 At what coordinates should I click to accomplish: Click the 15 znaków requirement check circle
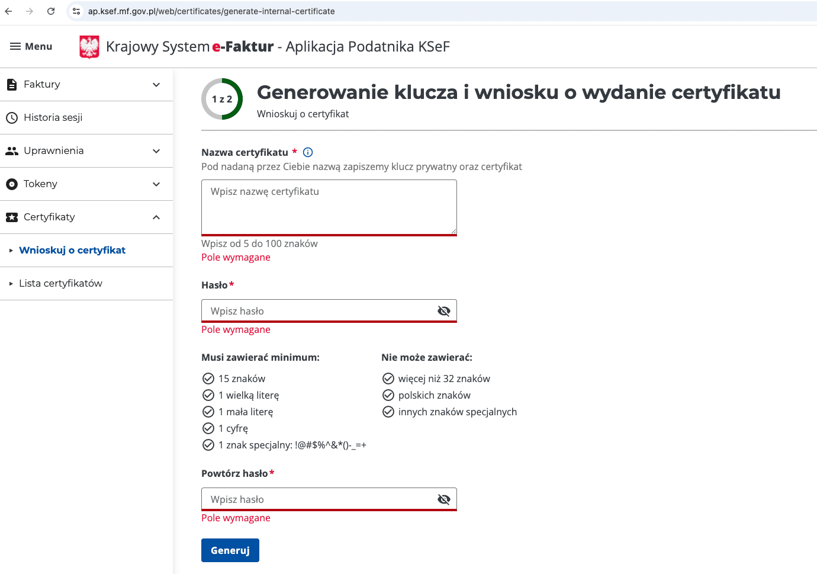(x=208, y=379)
